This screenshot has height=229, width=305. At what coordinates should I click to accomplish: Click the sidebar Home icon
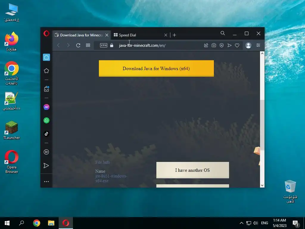point(46,57)
